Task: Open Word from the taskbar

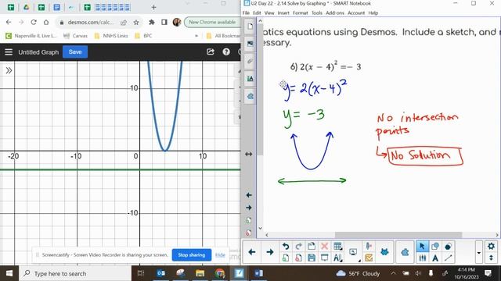Action: pyautogui.click(x=258, y=273)
